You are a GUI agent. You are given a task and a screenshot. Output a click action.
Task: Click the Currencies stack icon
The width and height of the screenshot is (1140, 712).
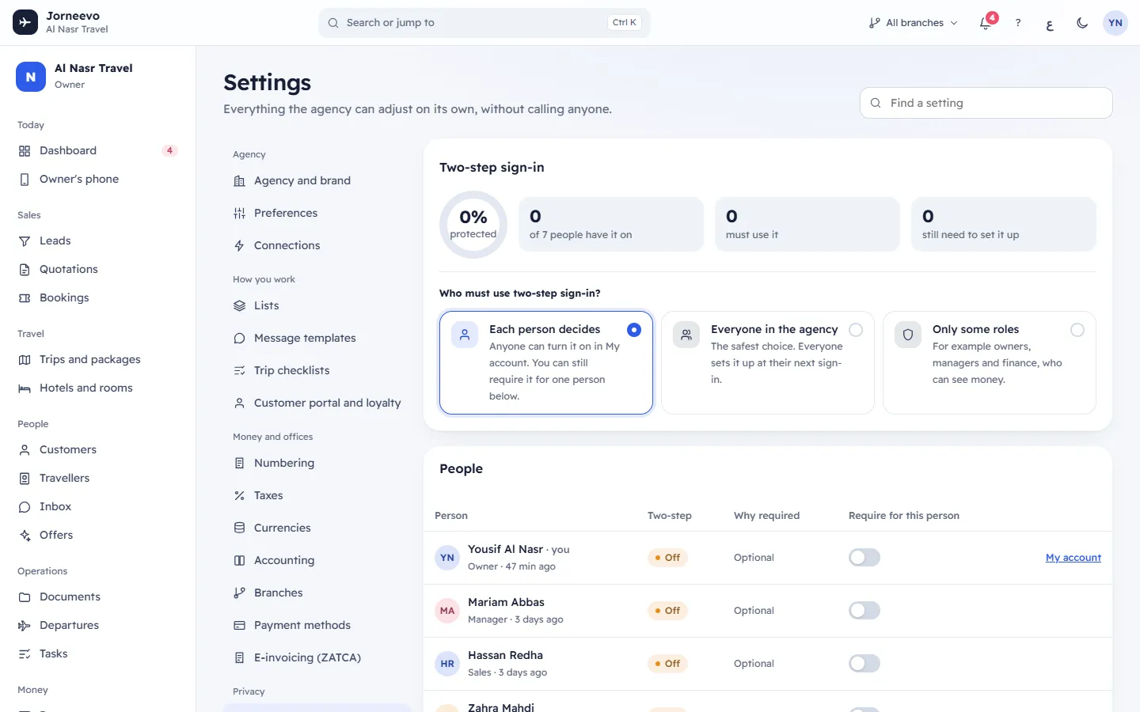239,528
